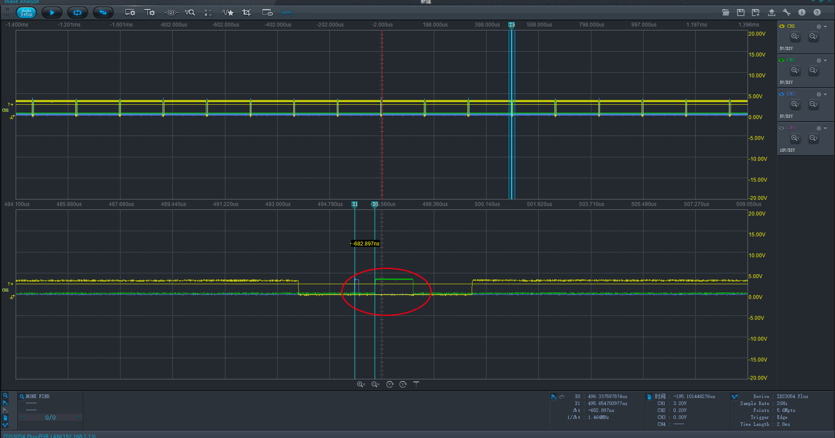This screenshot has height=438, width=835.
Task: Zoom in CH2 vertical scale
Action: click(x=795, y=70)
